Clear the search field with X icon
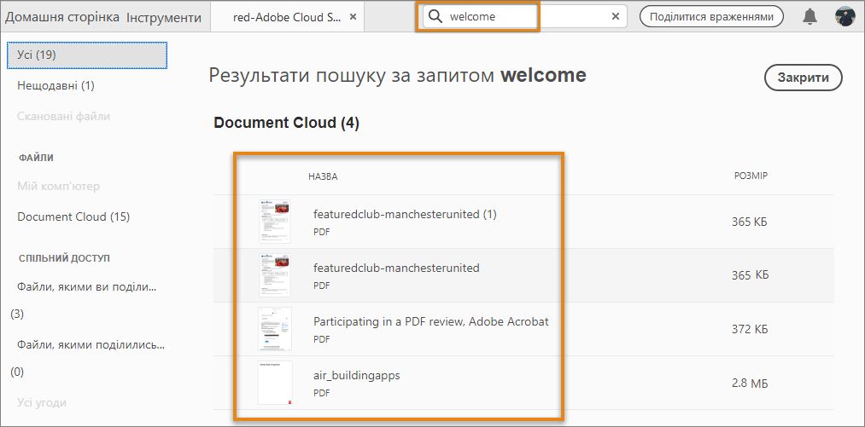 click(616, 16)
